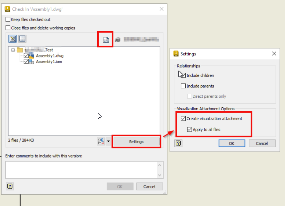
Task: Collapse the Test folder node
Action: [13, 50]
